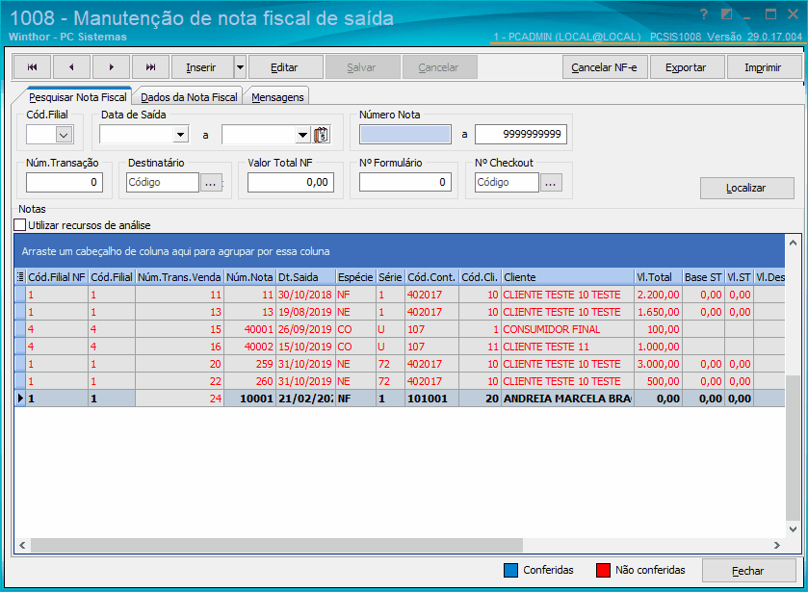
Task: Go to the previous record
Action: tap(71, 67)
